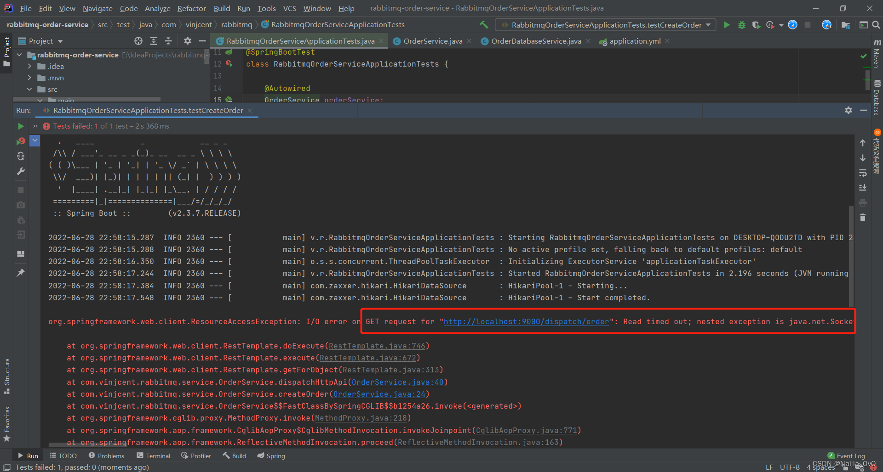Open the Build menu
This screenshot has width=883, height=472.
coord(222,8)
